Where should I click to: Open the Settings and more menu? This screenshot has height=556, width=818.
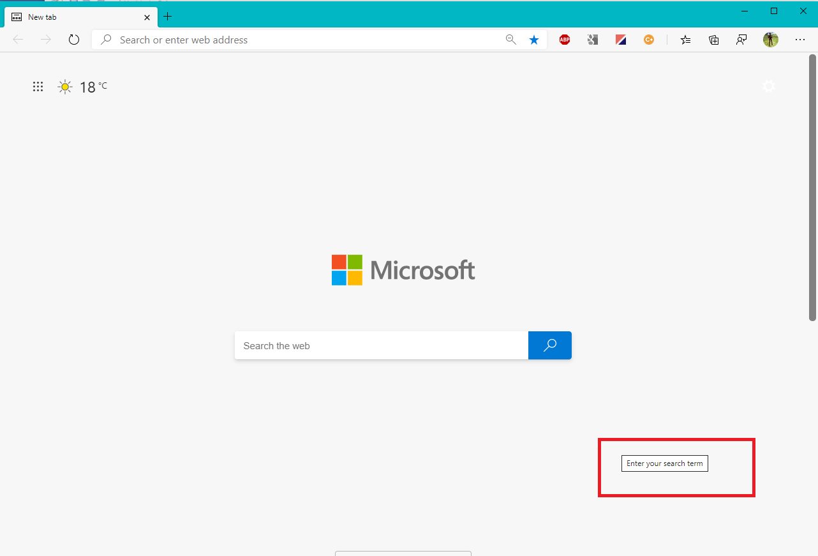click(800, 39)
